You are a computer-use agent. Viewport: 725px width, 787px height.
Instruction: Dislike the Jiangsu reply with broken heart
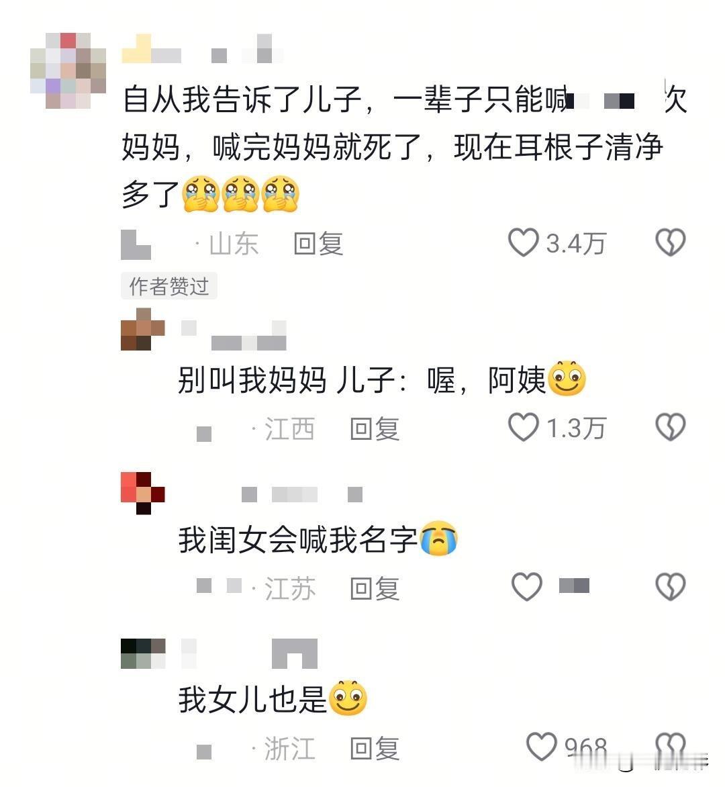coord(671,587)
